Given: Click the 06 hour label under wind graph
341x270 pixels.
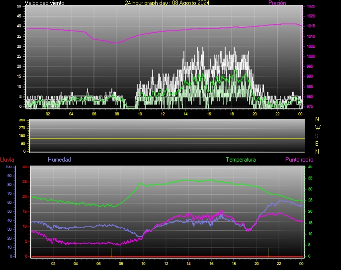Looking at the screenshot, I should (94, 114).
